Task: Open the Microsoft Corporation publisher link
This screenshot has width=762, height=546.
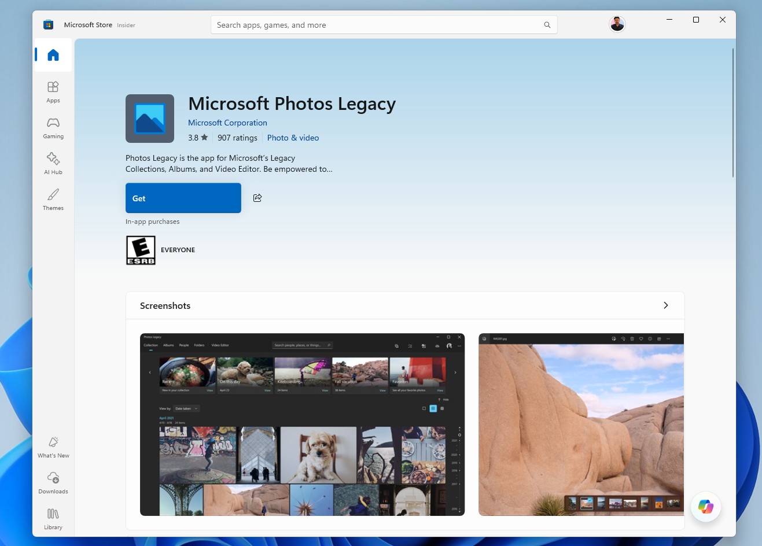Action: pyautogui.click(x=227, y=123)
